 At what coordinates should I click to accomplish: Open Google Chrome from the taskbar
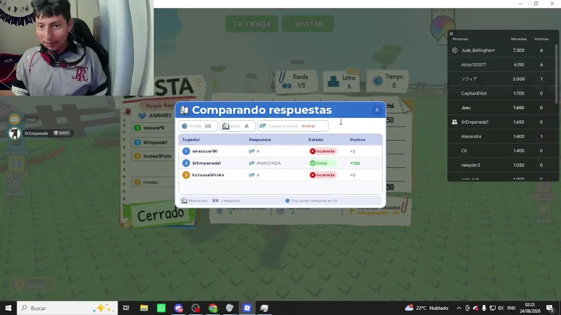coord(213,308)
